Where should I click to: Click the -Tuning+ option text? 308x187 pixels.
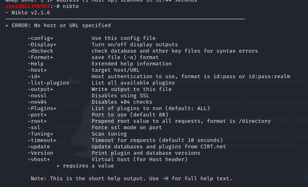tap(40, 134)
